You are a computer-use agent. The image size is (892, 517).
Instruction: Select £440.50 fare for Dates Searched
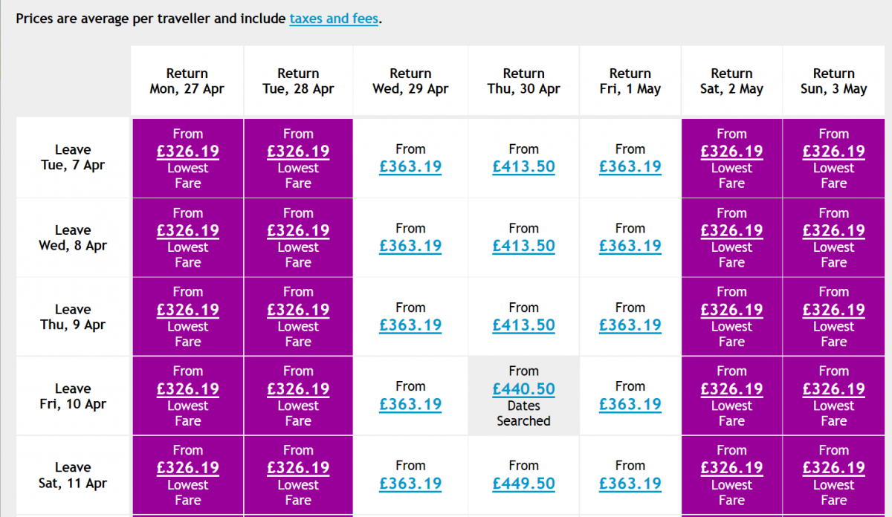tap(523, 388)
